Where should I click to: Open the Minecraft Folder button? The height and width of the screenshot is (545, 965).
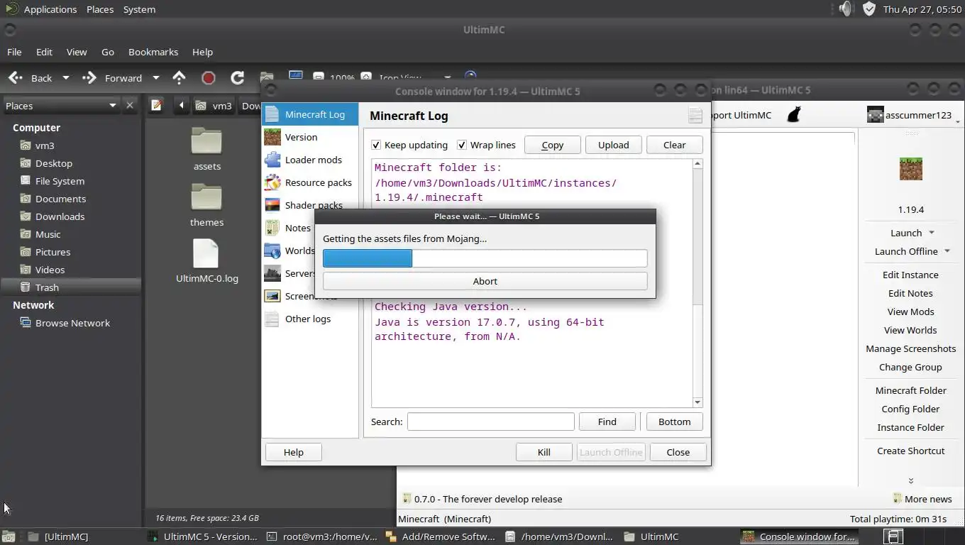click(x=911, y=390)
